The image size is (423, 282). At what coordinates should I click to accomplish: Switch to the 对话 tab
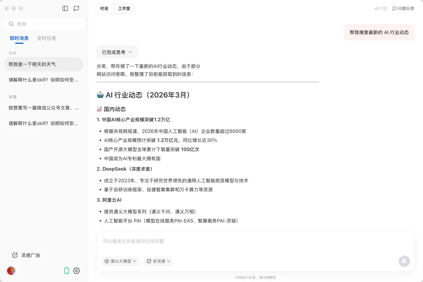104,9
